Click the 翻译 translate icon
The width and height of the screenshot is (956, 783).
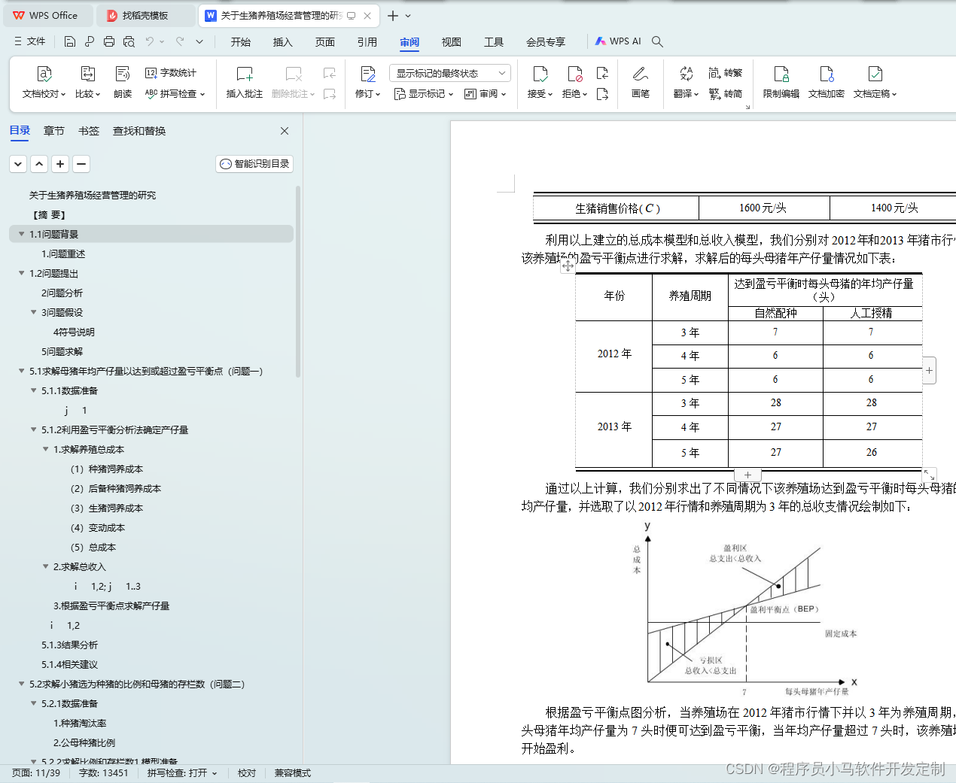coord(686,74)
